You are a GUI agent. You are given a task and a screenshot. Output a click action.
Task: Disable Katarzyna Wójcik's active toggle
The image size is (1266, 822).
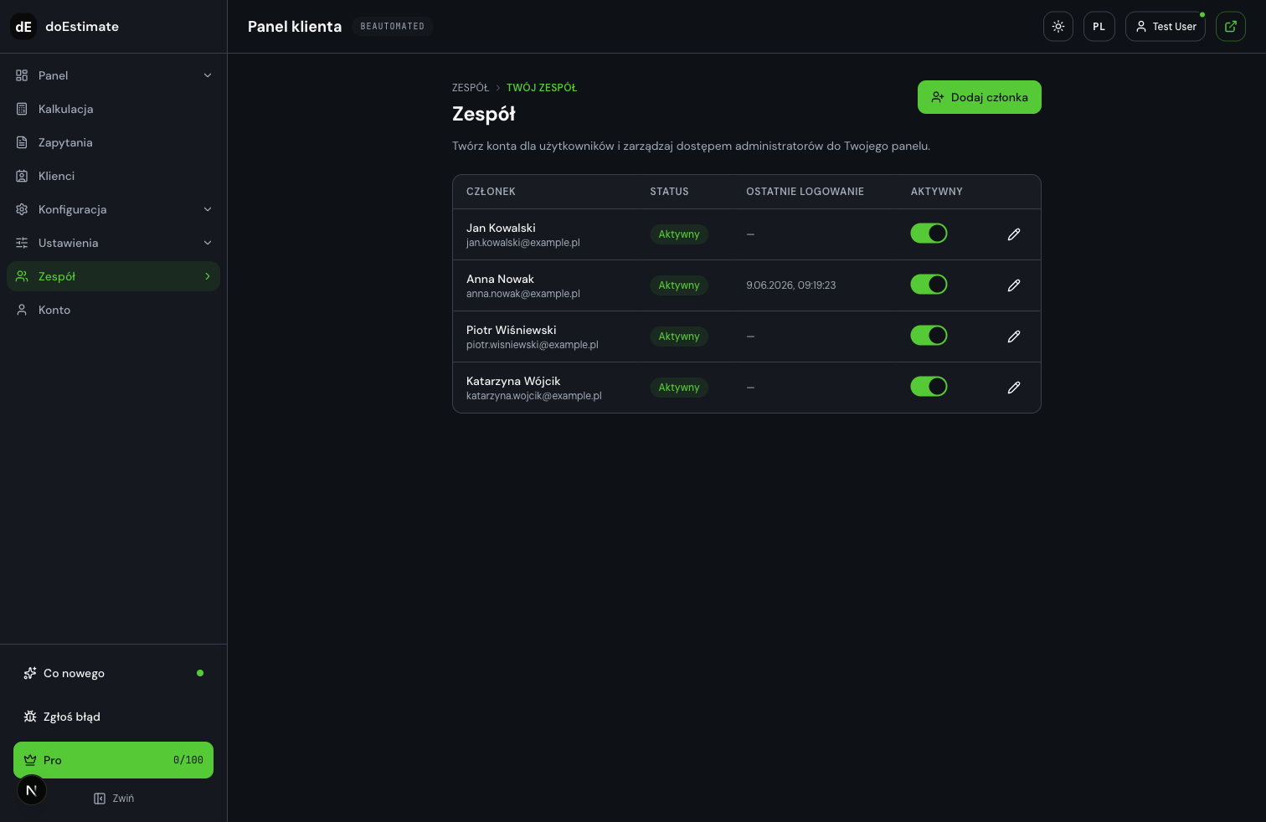point(929,387)
